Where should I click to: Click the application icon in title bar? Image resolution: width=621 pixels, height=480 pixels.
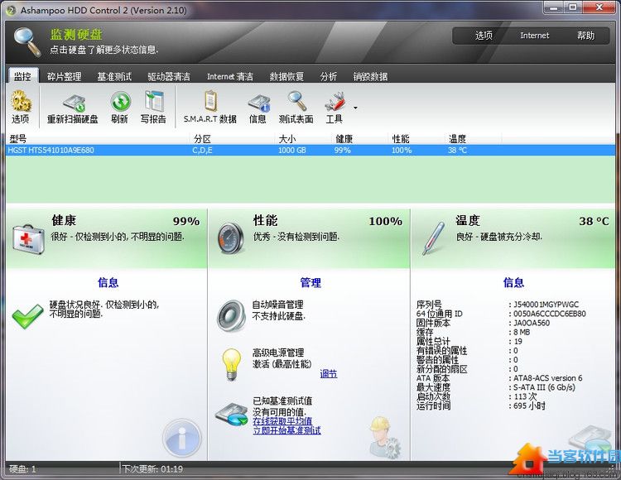click(x=12, y=10)
